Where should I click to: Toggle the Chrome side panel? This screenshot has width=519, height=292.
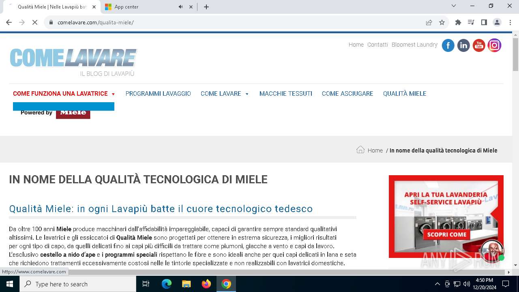pyautogui.click(x=484, y=22)
